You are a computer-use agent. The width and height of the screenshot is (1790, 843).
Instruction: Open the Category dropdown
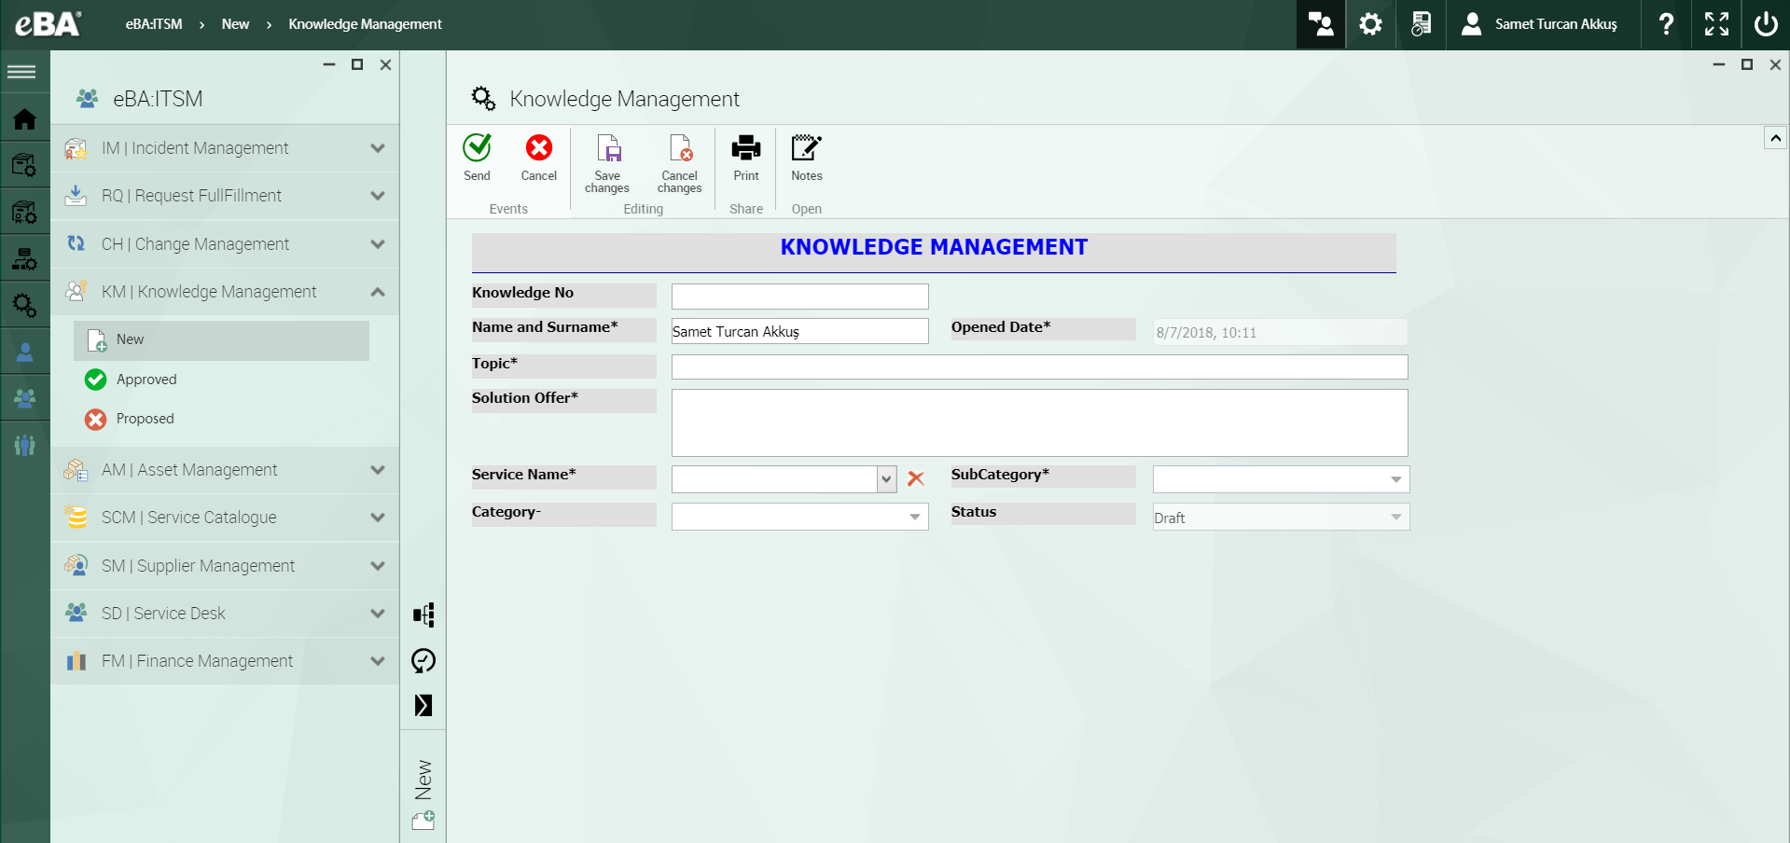click(915, 517)
